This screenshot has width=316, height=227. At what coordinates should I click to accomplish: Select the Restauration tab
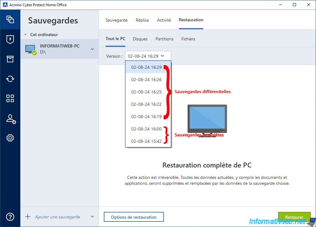(x=191, y=20)
